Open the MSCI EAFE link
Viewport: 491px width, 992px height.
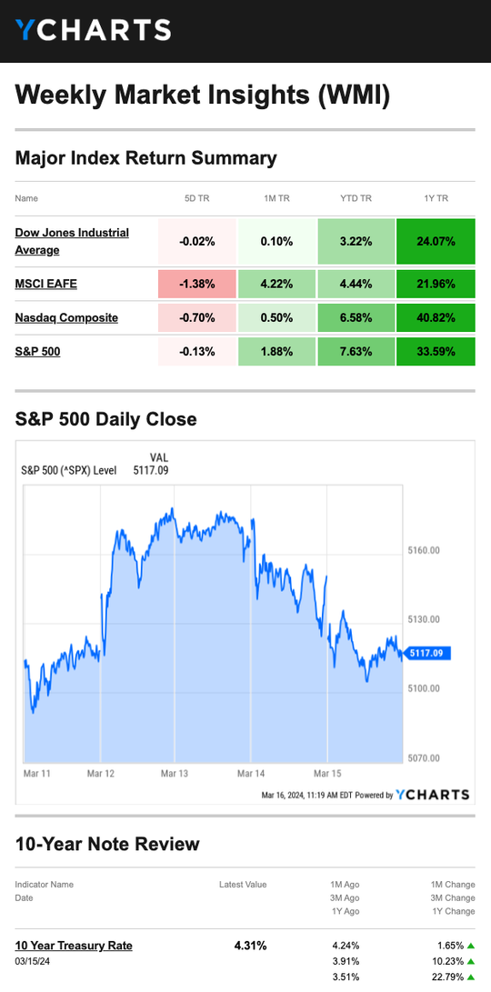(46, 284)
